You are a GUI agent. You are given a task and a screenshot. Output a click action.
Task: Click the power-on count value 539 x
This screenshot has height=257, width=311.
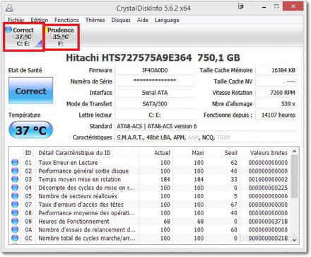(x=276, y=104)
